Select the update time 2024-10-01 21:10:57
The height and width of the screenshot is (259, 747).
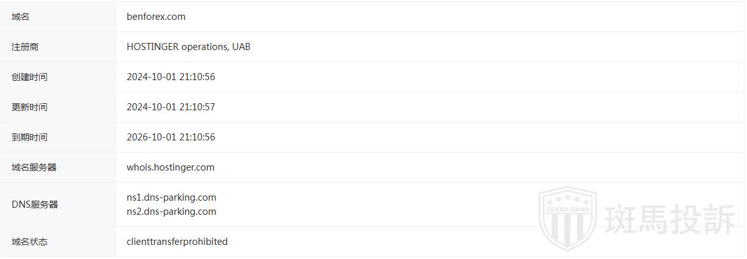coord(171,107)
